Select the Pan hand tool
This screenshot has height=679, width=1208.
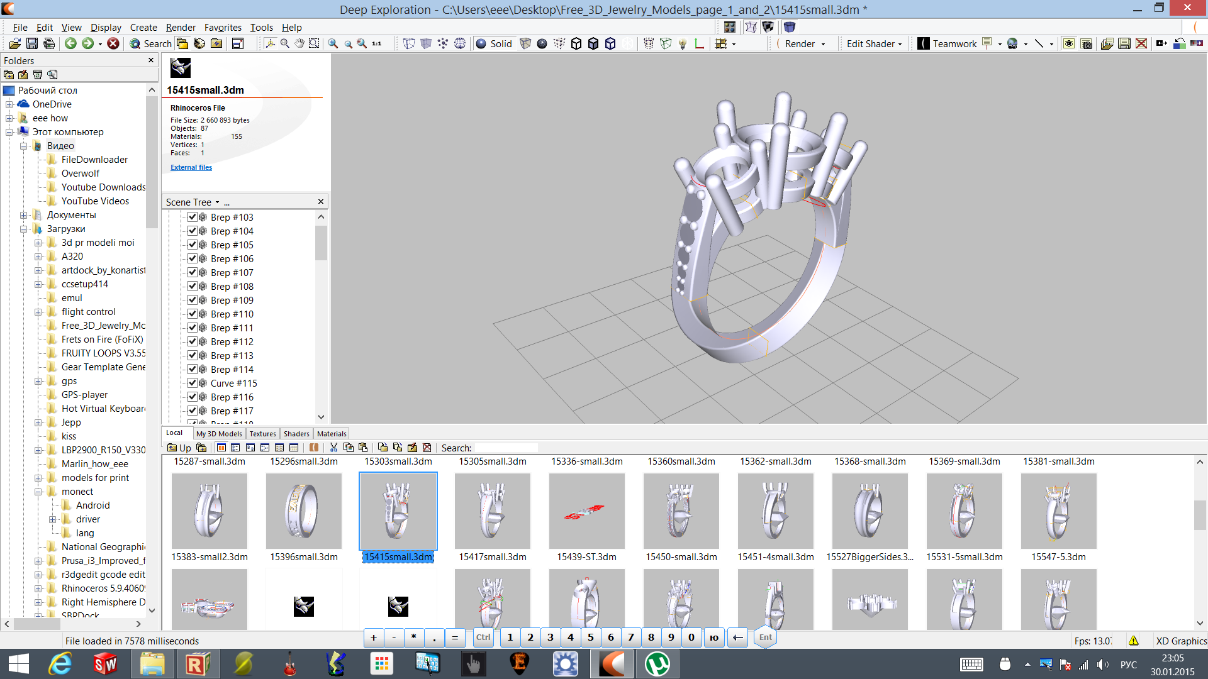(299, 43)
